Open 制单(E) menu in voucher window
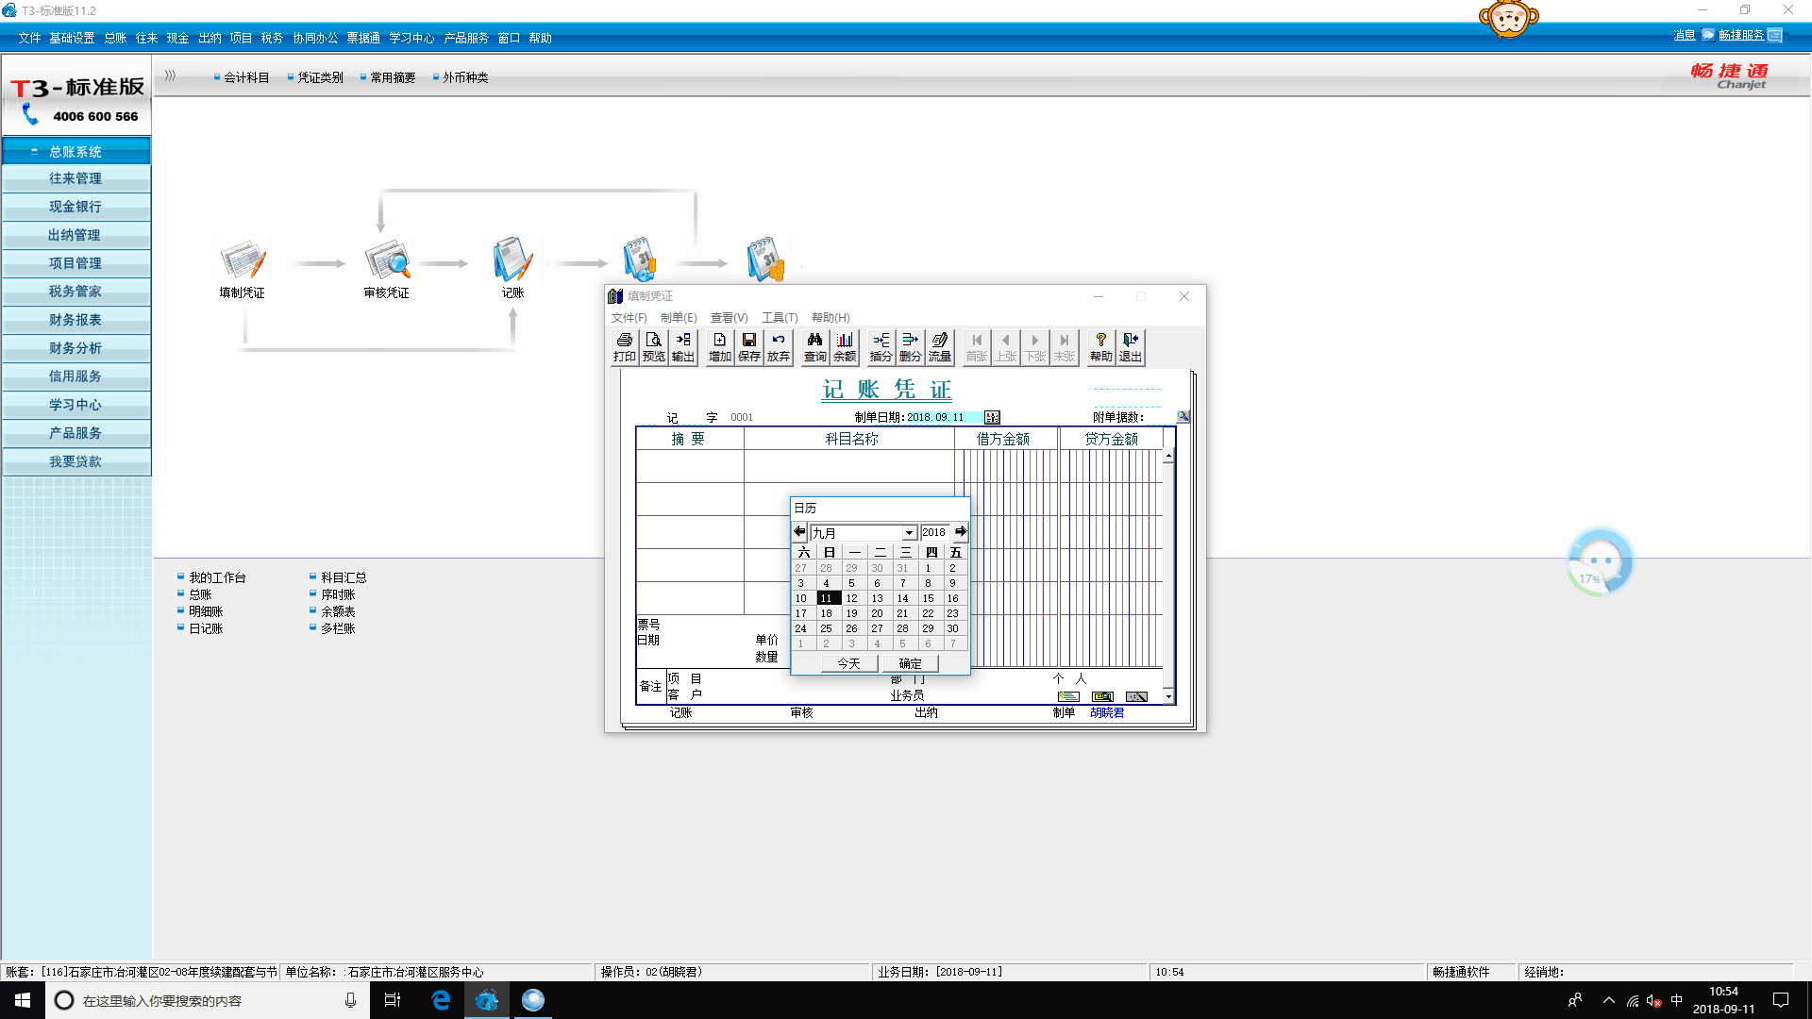This screenshot has height=1019, width=1812. coord(679,318)
